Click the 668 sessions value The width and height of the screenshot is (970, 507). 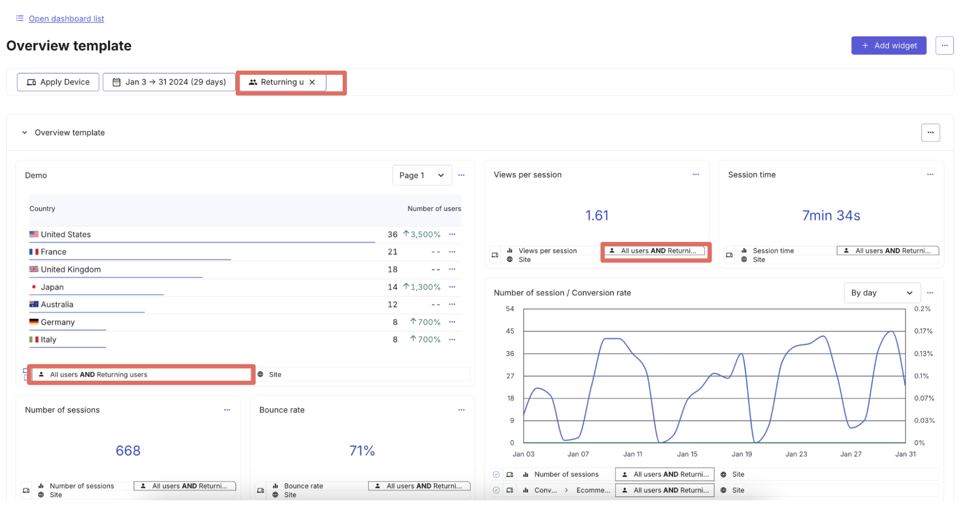click(128, 451)
